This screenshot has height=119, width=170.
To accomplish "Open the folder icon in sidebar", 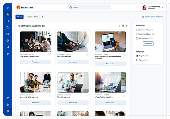I will (8, 27).
